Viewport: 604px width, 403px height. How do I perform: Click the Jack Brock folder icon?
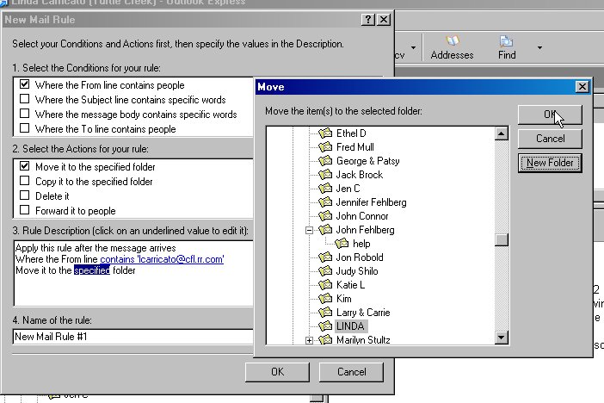(x=325, y=175)
